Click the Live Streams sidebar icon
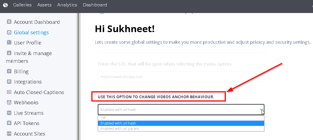This screenshot has height=140, width=313. [9, 113]
